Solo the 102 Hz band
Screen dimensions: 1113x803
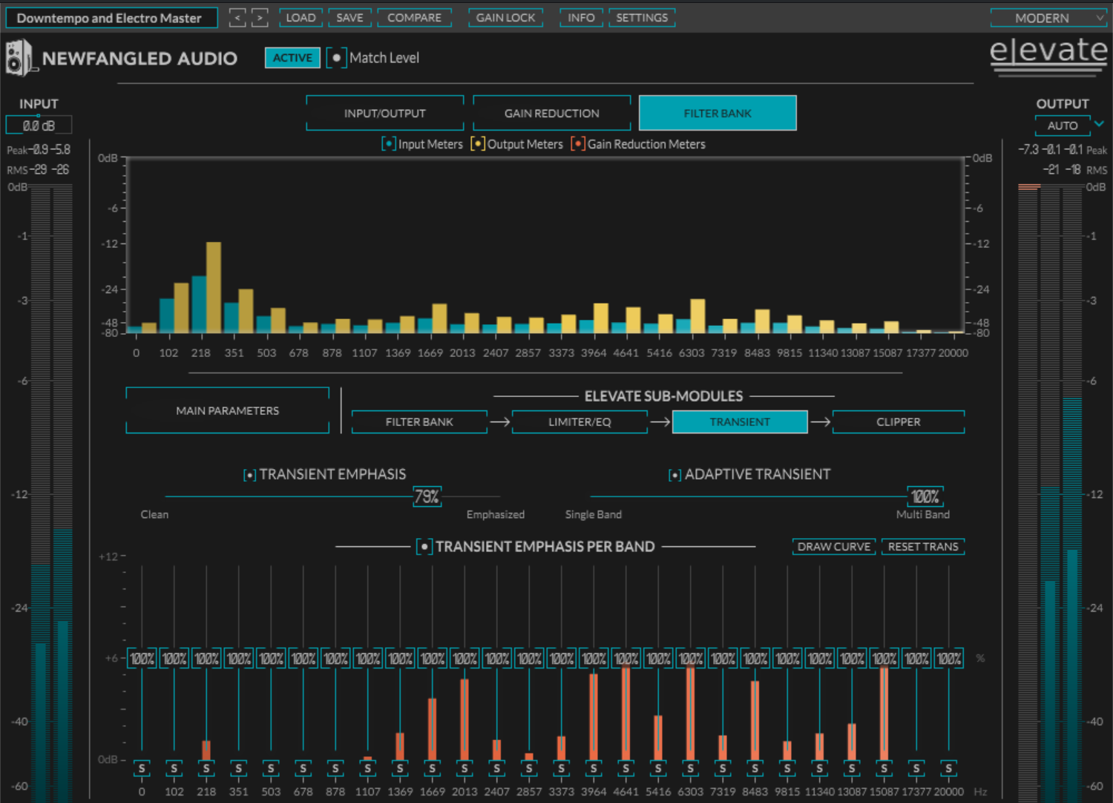pos(174,769)
